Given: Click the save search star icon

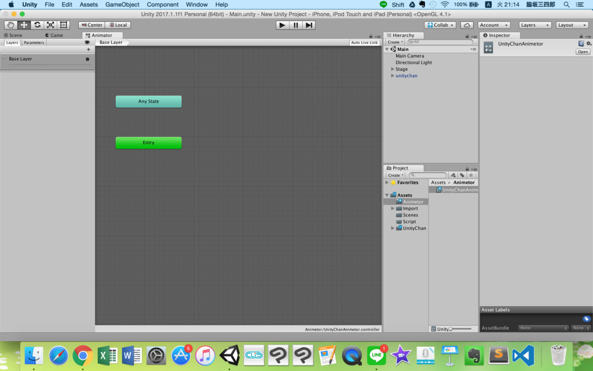Looking at the screenshot, I should 471,175.
